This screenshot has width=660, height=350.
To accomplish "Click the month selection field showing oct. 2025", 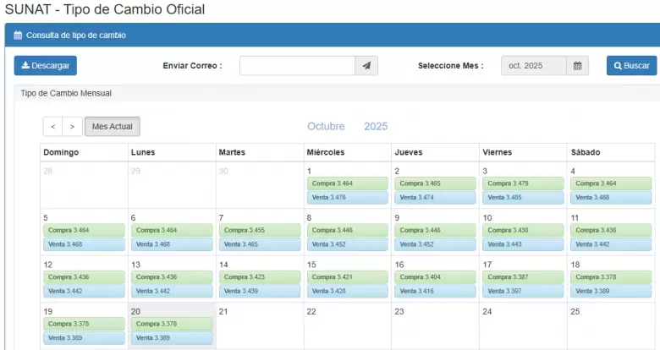I will point(532,66).
